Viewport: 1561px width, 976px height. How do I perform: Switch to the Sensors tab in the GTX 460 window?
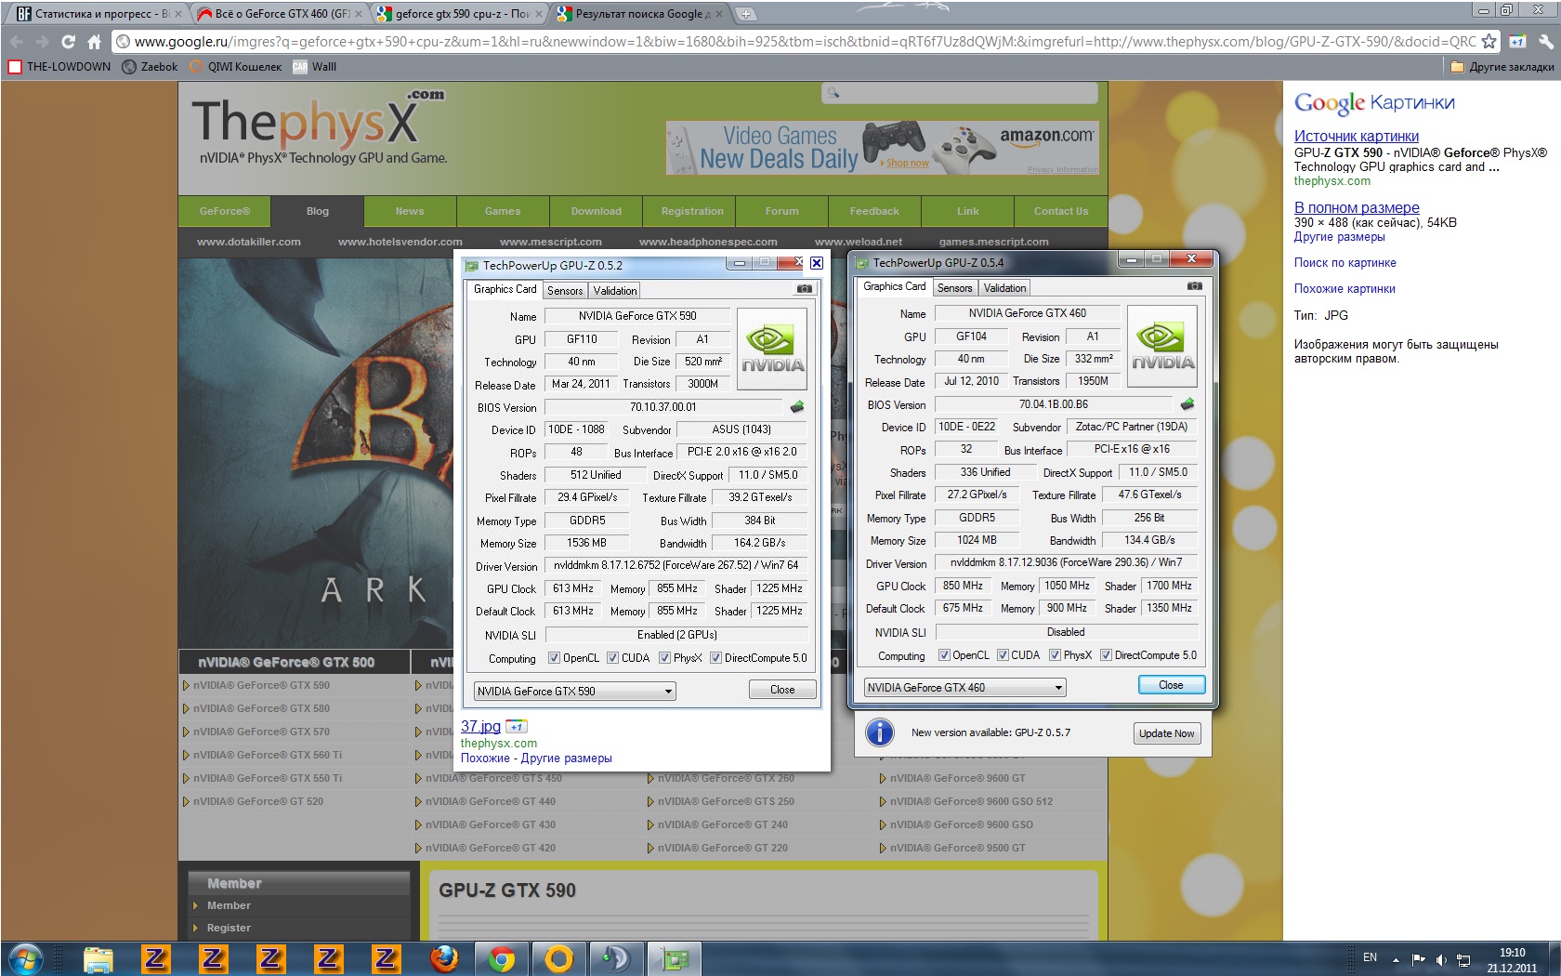954,288
